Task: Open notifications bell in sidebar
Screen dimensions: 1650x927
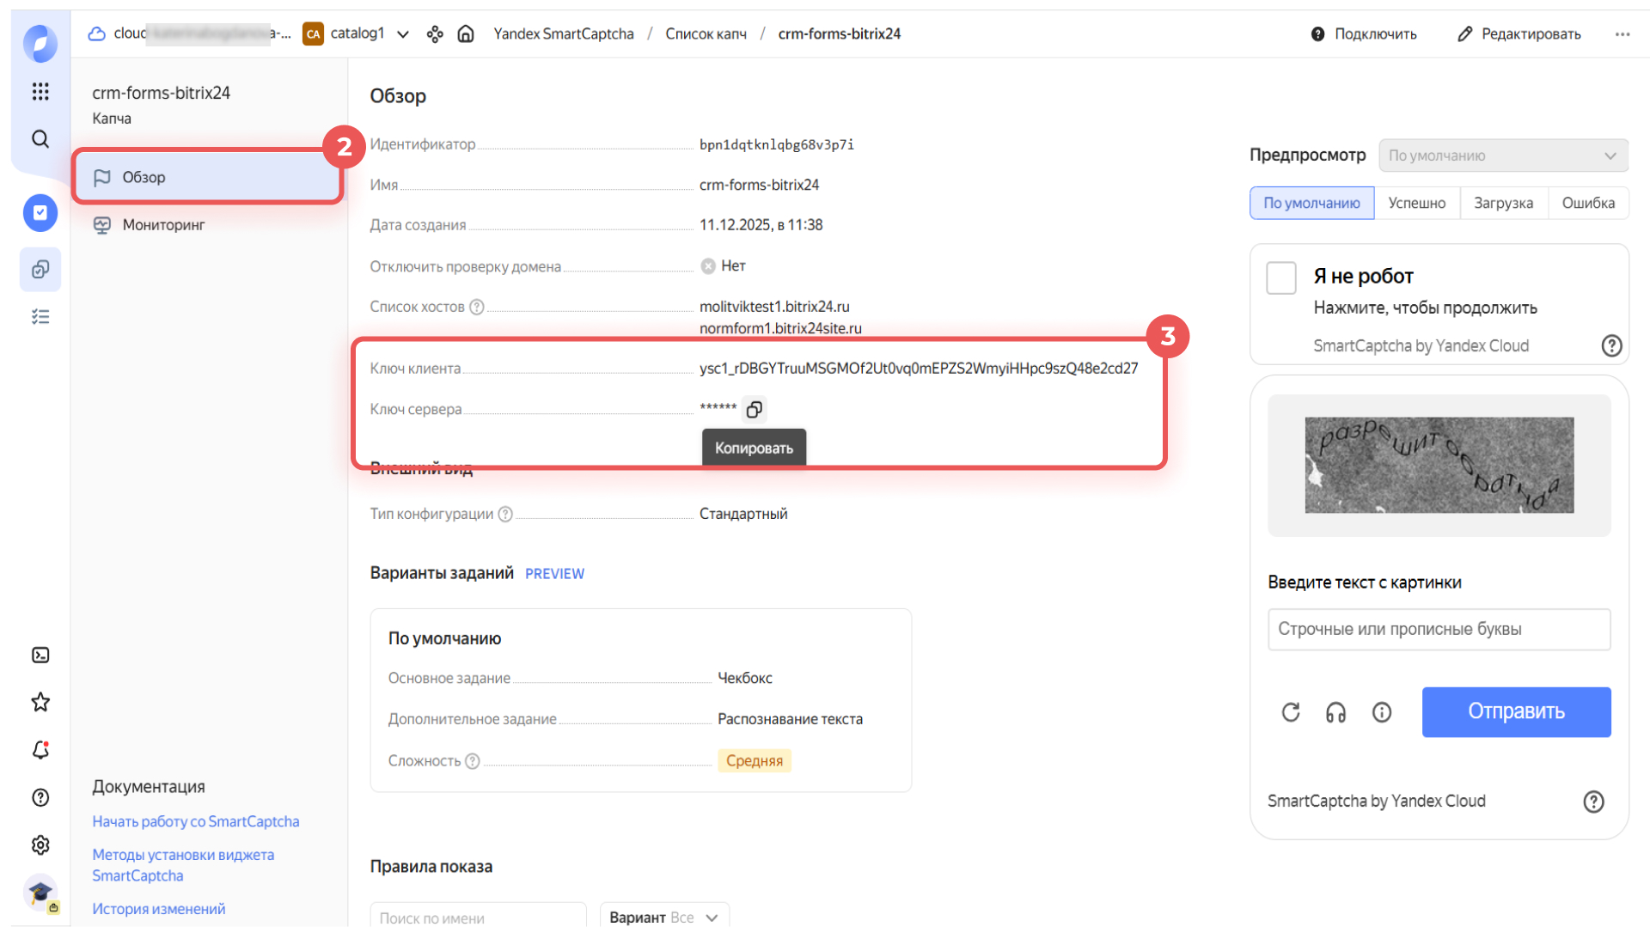Action: 40,750
